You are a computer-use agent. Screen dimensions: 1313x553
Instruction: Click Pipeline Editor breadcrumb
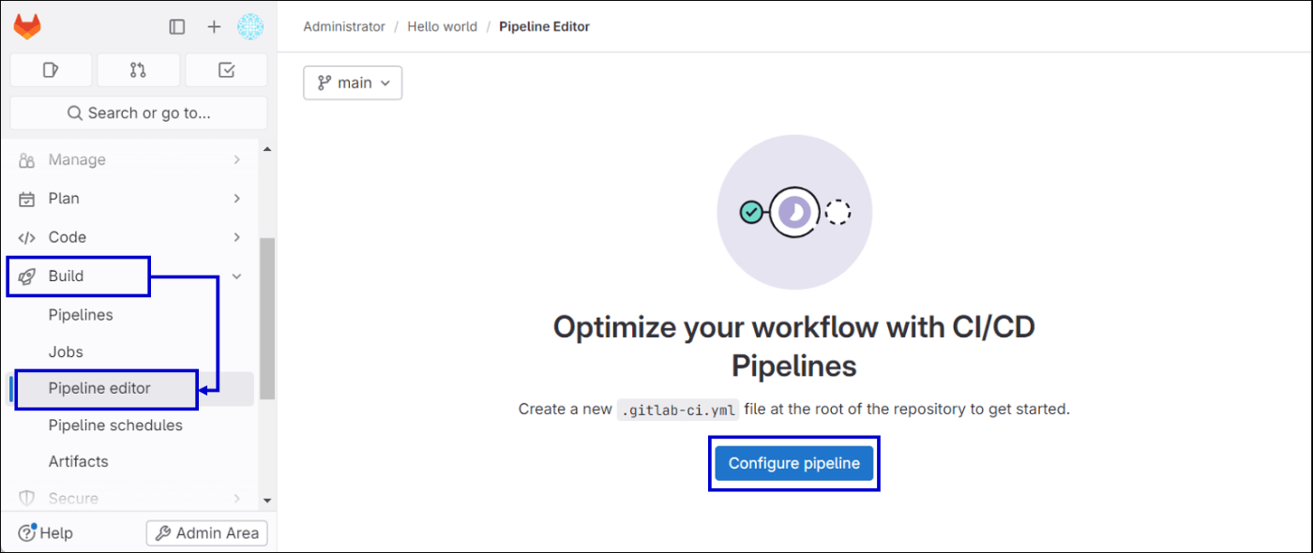pos(544,26)
